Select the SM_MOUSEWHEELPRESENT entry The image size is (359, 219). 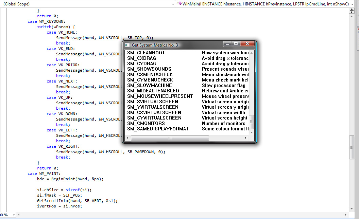tap(160, 96)
